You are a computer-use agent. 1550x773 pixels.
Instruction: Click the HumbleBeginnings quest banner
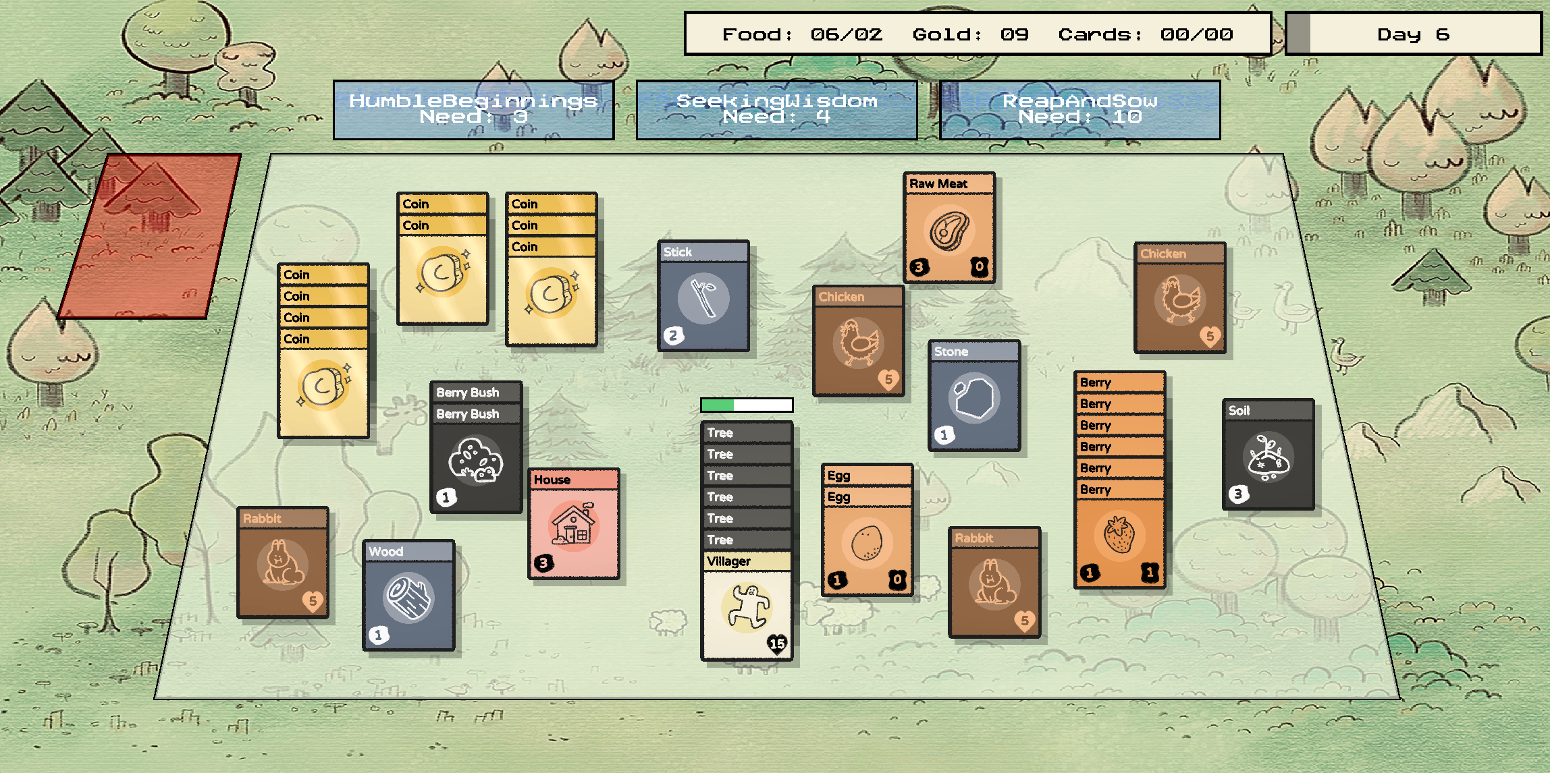pyautogui.click(x=473, y=110)
